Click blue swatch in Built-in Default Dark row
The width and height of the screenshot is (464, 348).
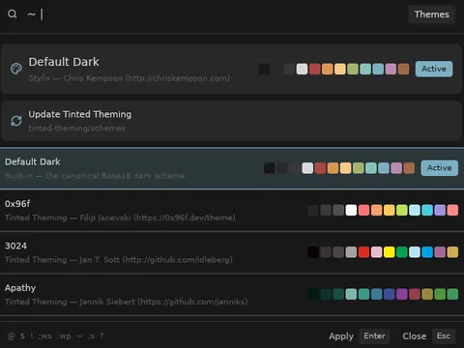pyautogui.click(x=384, y=168)
